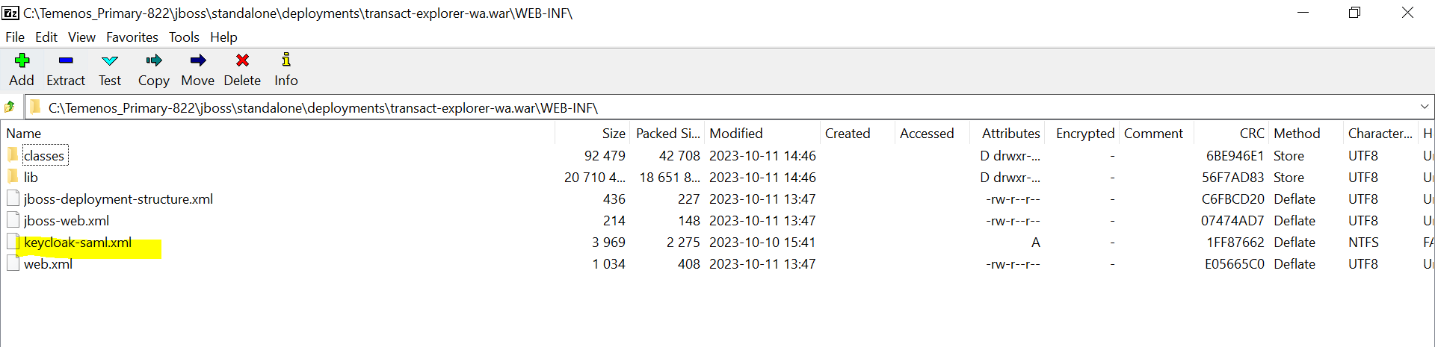Open the Info toolbar icon
This screenshot has height=347, width=1435.
pos(286,61)
